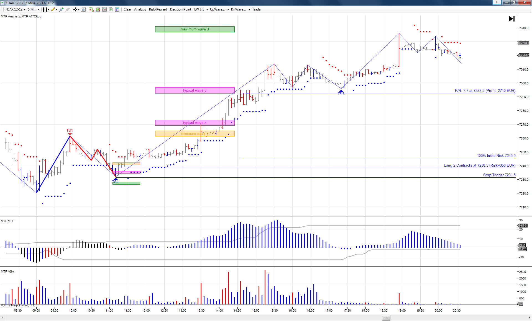
Task: Expand the UpWave... dropdown arrow
Action: coord(228,9)
